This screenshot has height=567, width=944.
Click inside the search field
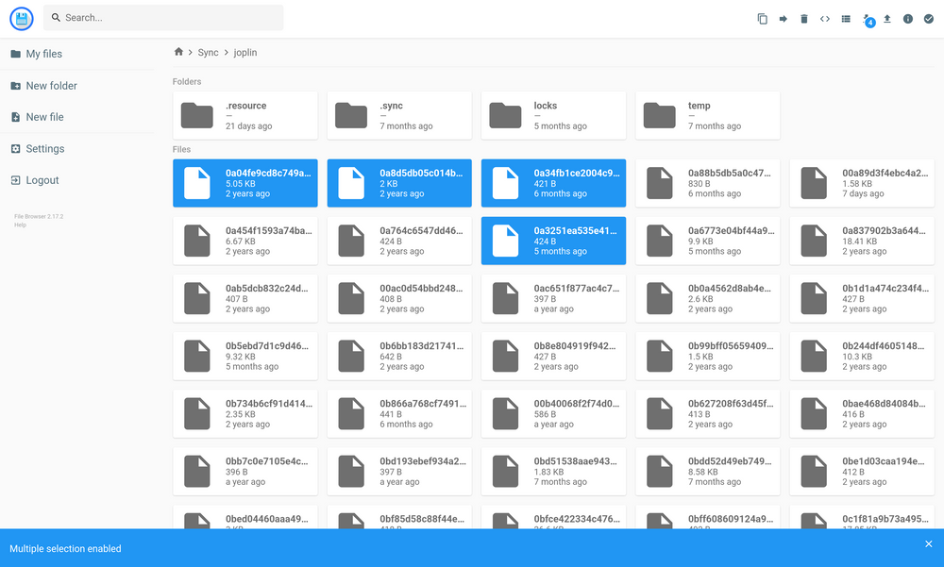tap(160, 17)
